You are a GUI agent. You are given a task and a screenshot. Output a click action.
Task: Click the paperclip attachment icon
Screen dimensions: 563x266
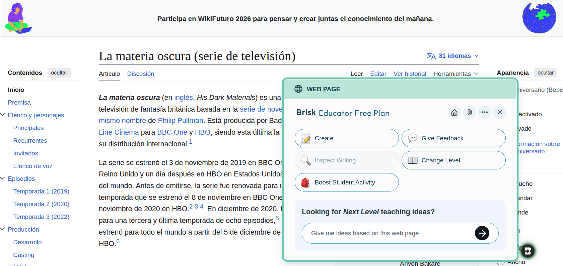[x=470, y=113]
